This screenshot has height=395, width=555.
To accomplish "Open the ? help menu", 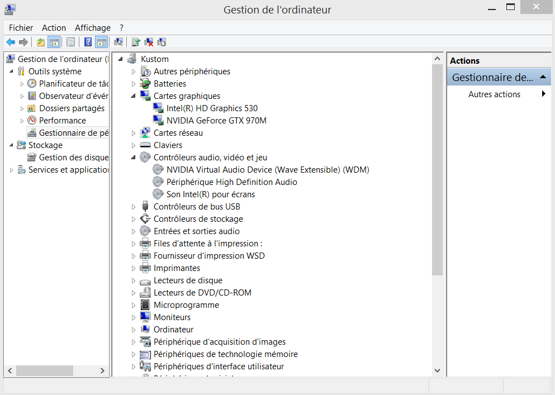I will pos(121,27).
